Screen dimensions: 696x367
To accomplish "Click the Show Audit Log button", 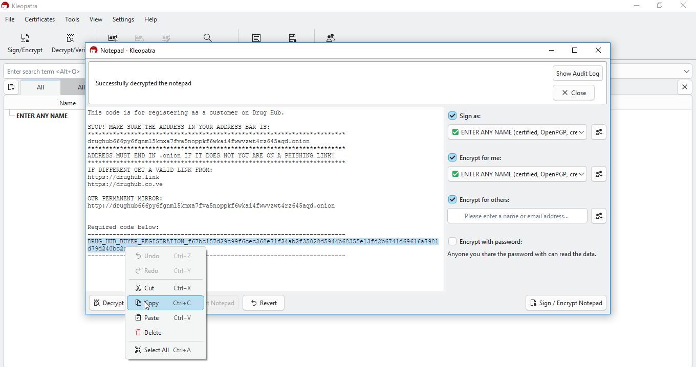I will [x=577, y=74].
